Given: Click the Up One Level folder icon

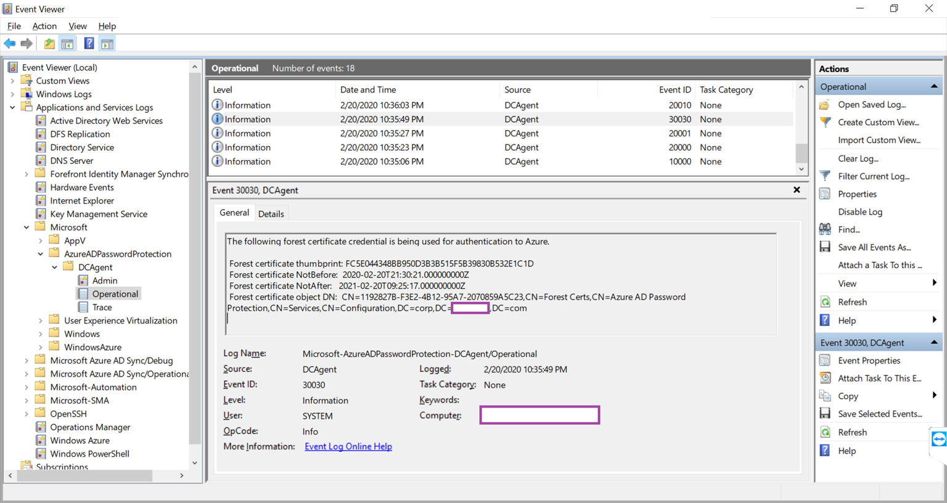Looking at the screenshot, I should [49, 44].
